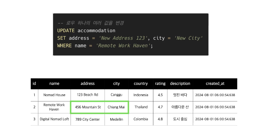Screen dimensions: 268x130
Task: Click the 'city' column header
Action: click(116, 83)
